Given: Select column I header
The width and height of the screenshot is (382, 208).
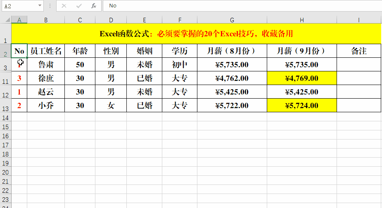Looking at the screenshot, I should point(359,20).
